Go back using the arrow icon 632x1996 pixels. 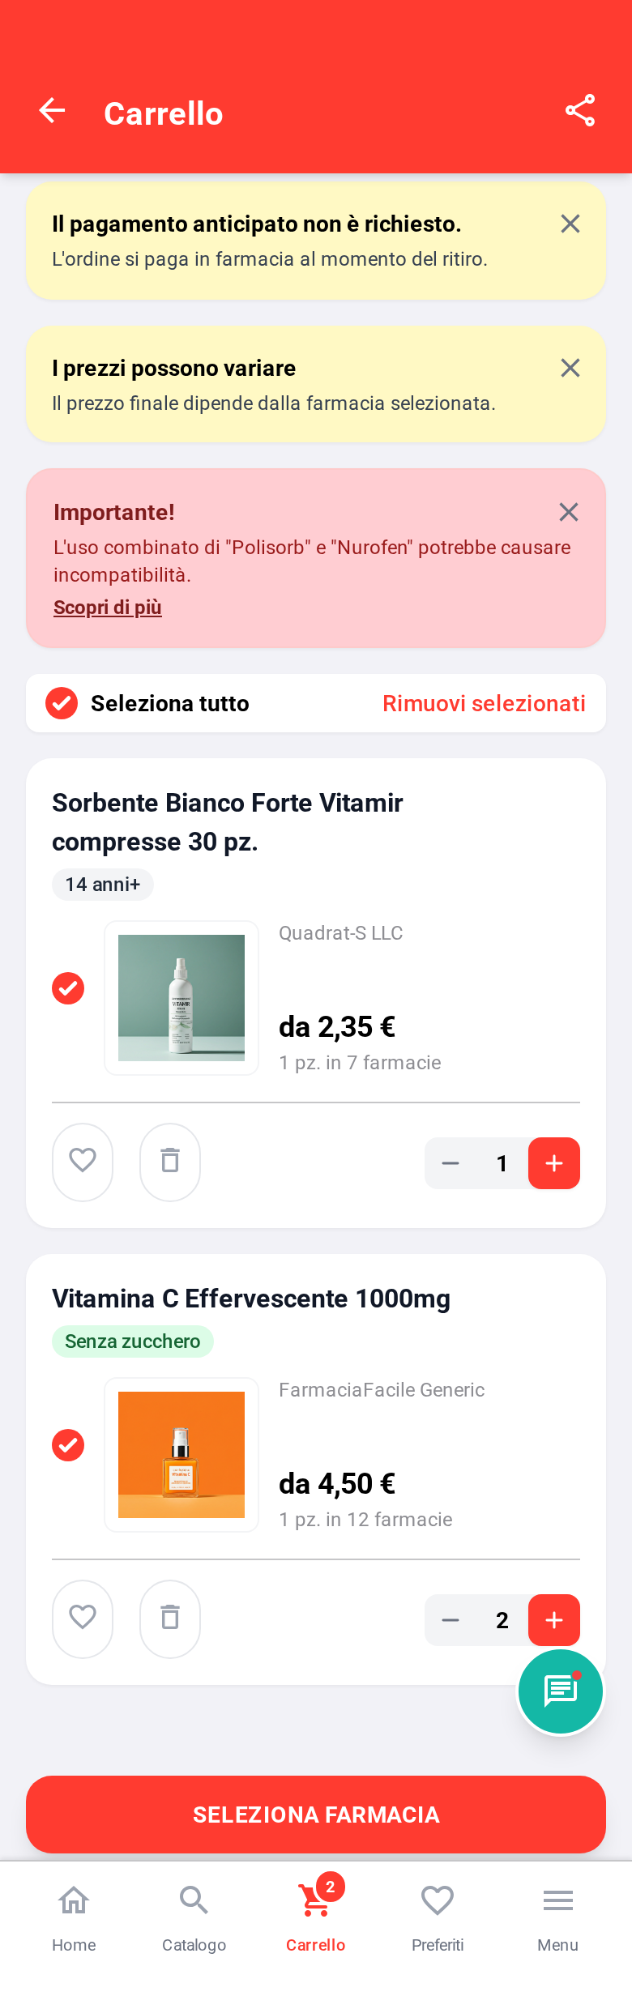tap(52, 111)
